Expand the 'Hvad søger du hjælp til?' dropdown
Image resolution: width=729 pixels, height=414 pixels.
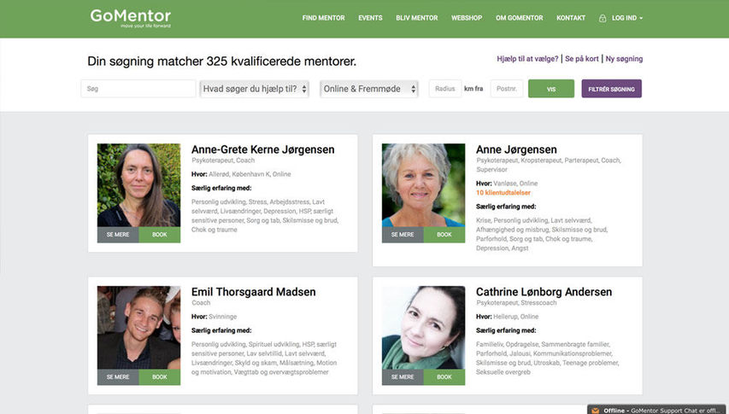click(x=255, y=89)
